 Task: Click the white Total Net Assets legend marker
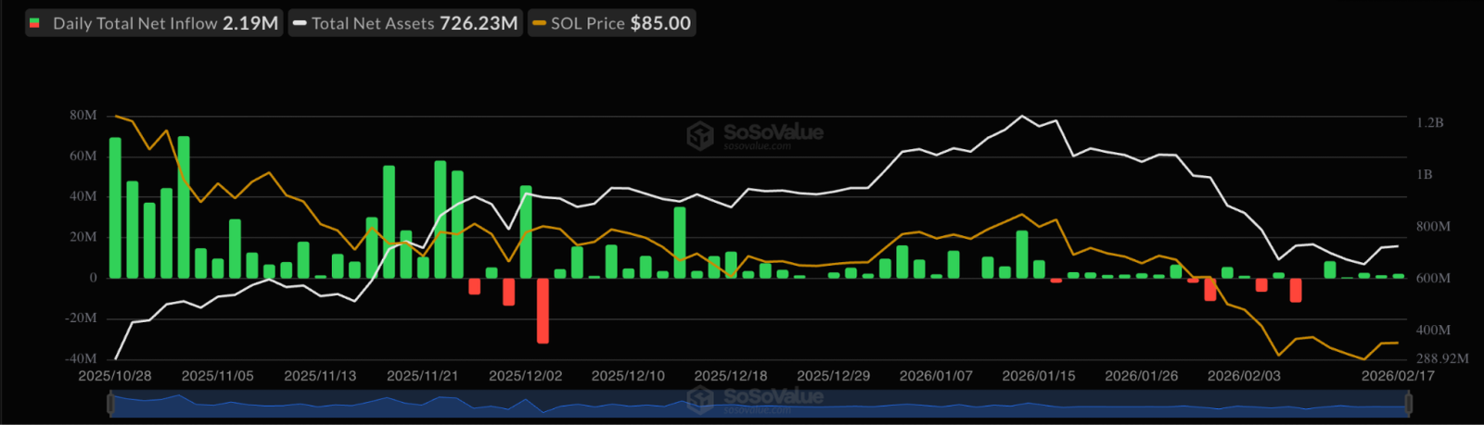(300, 23)
